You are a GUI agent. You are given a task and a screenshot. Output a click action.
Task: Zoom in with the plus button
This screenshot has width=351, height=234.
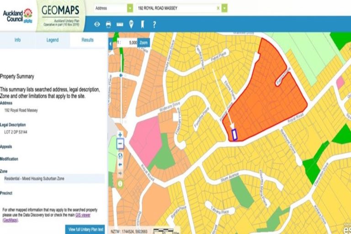pos(120,135)
